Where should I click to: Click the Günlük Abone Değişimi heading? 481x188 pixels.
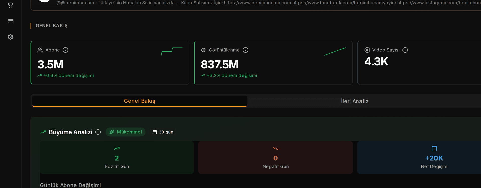[70, 185]
